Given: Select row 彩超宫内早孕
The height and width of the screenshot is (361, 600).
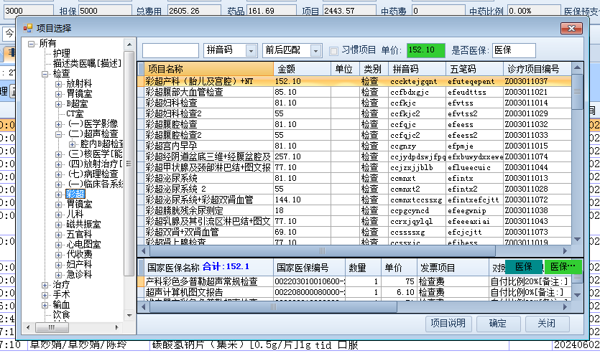Looking at the screenshot, I should 354,146.
